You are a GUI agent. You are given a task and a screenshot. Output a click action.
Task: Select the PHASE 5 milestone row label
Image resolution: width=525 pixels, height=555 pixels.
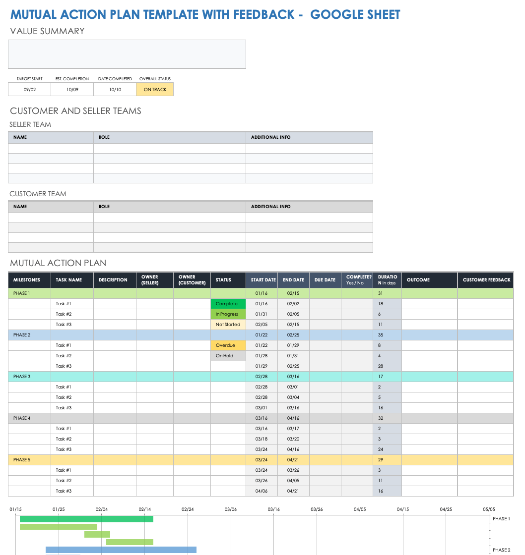(x=29, y=460)
